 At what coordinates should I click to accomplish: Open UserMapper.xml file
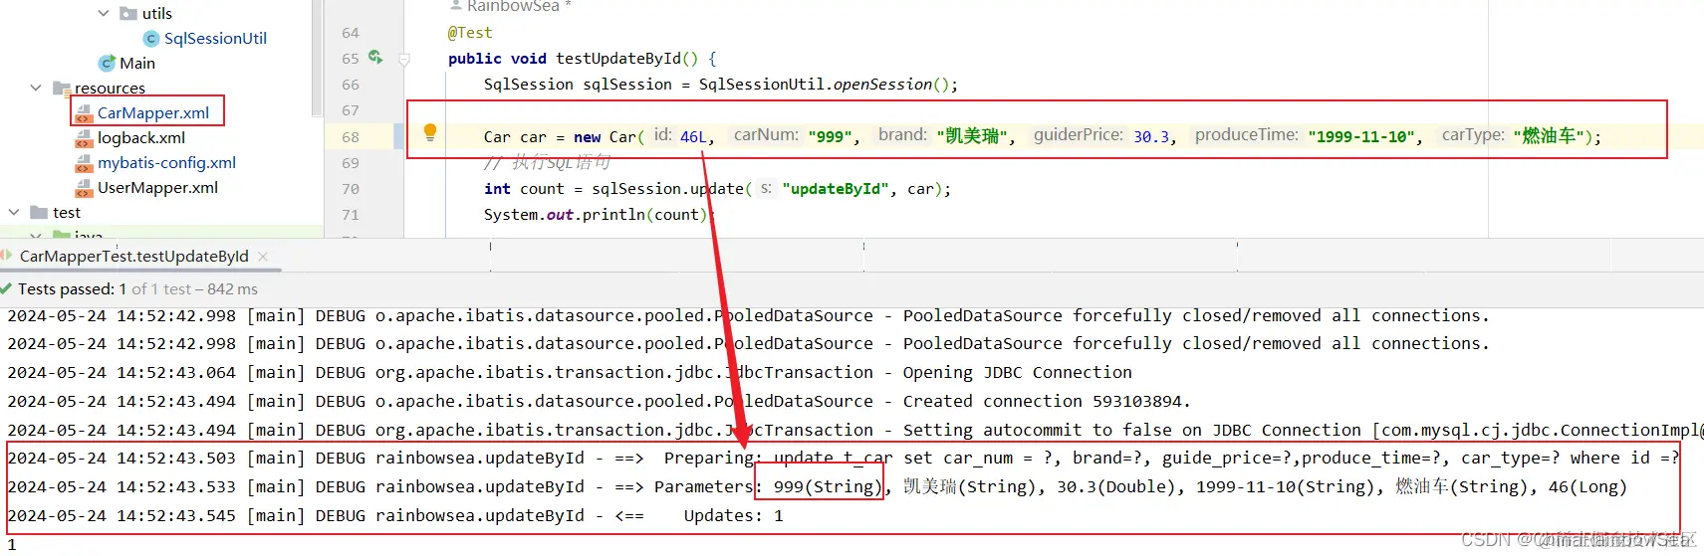(x=157, y=187)
